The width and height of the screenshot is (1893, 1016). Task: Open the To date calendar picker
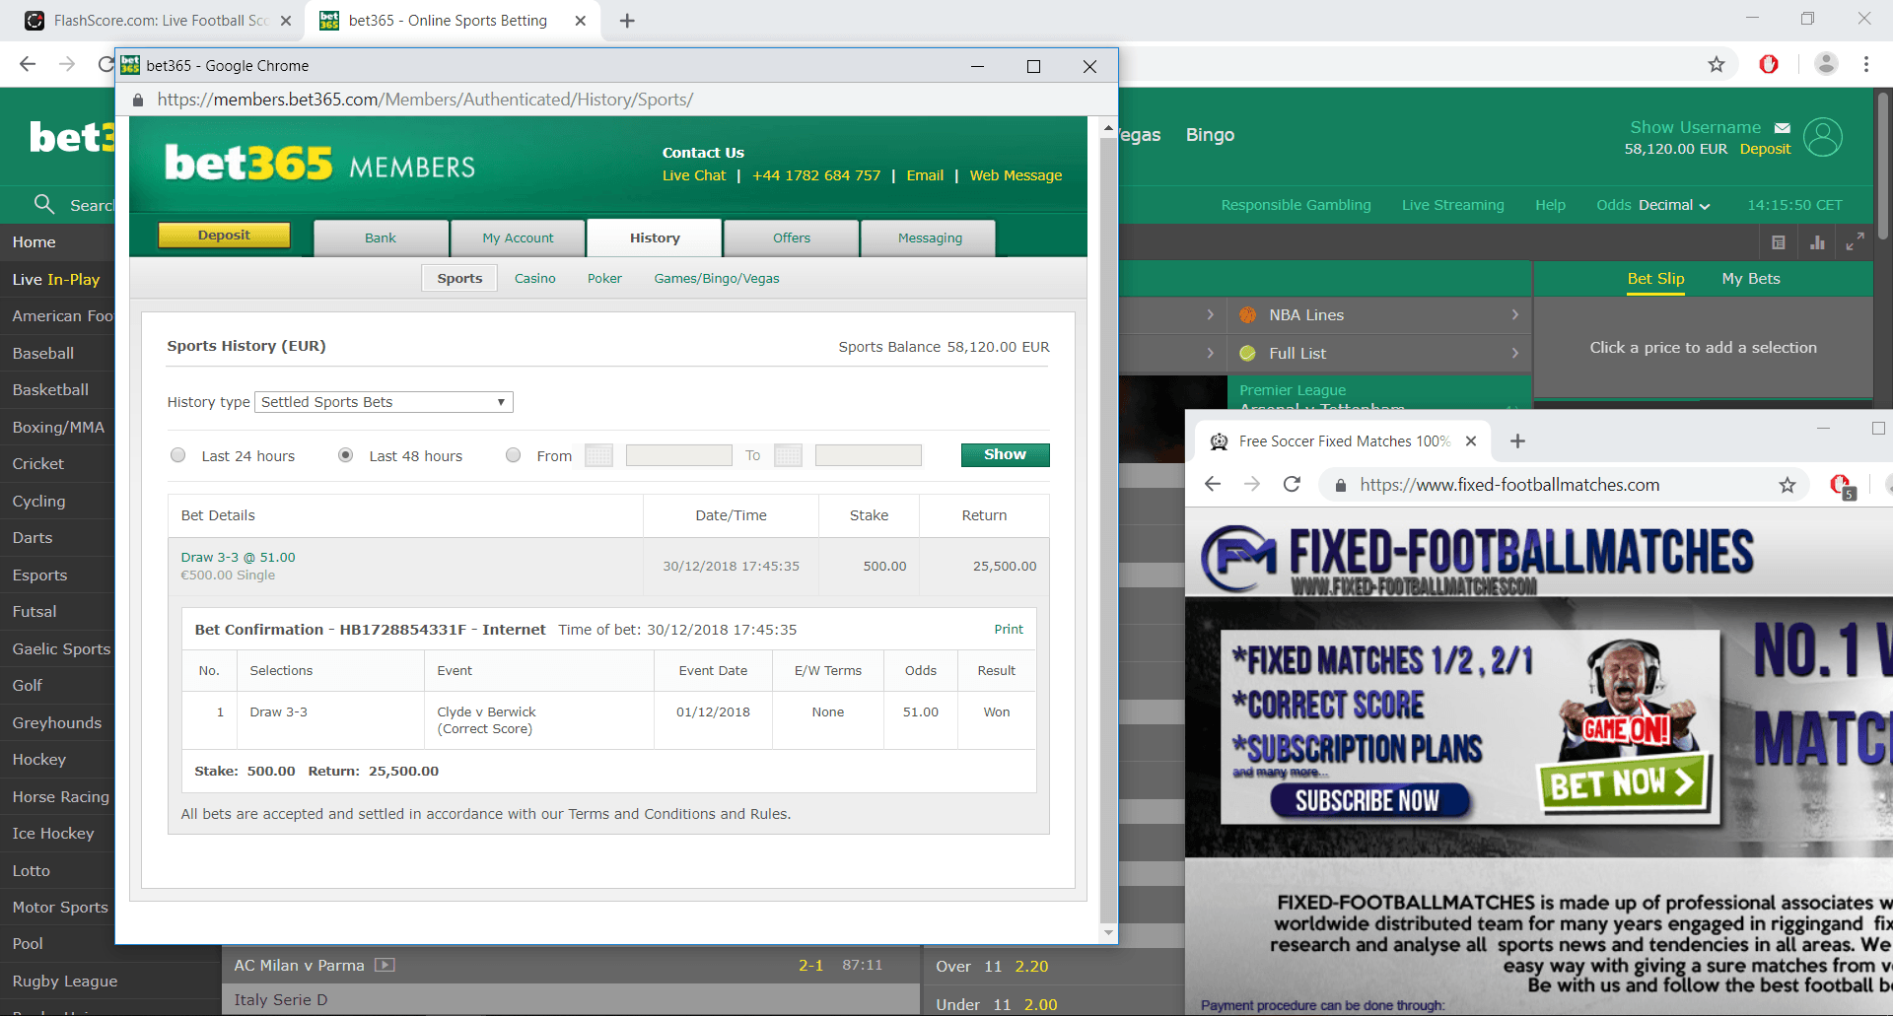788,455
